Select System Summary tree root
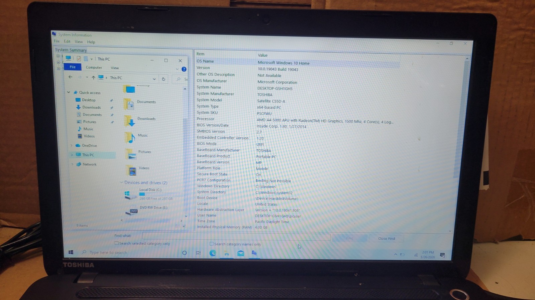The height and width of the screenshot is (300, 535). [x=71, y=50]
